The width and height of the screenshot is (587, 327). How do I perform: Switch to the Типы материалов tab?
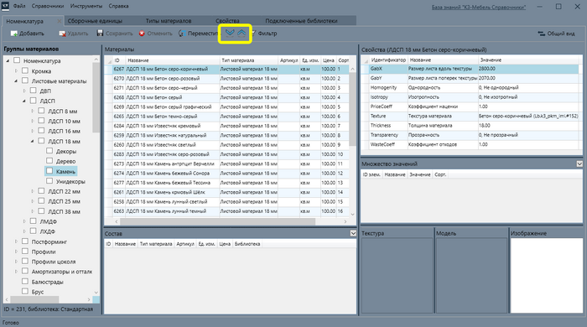(x=169, y=21)
